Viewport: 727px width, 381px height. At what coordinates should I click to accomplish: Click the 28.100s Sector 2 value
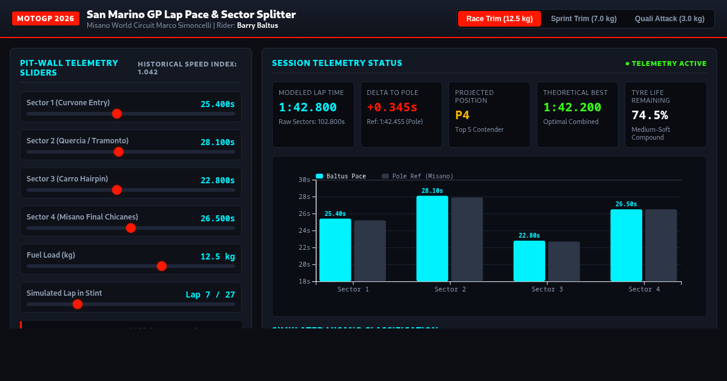pos(217,142)
